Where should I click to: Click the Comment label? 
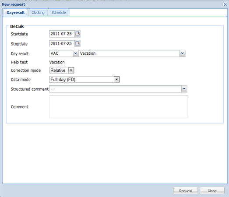[20, 107]
